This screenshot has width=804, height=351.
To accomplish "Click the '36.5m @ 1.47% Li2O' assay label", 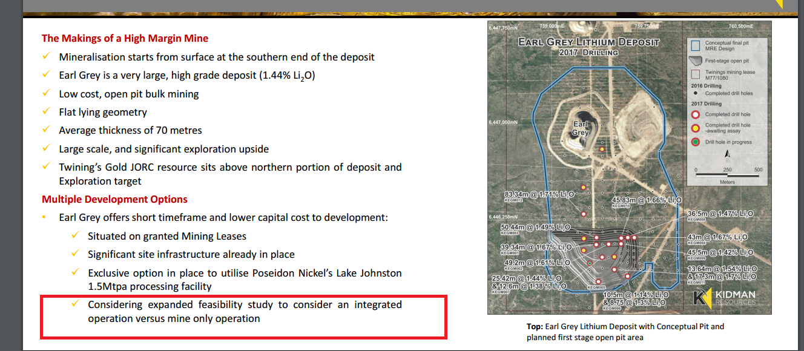I will point(720,214).
